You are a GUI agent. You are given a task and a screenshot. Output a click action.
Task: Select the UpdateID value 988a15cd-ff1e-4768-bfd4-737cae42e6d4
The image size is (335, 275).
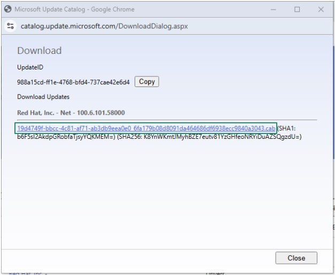(x=73, y=82)
